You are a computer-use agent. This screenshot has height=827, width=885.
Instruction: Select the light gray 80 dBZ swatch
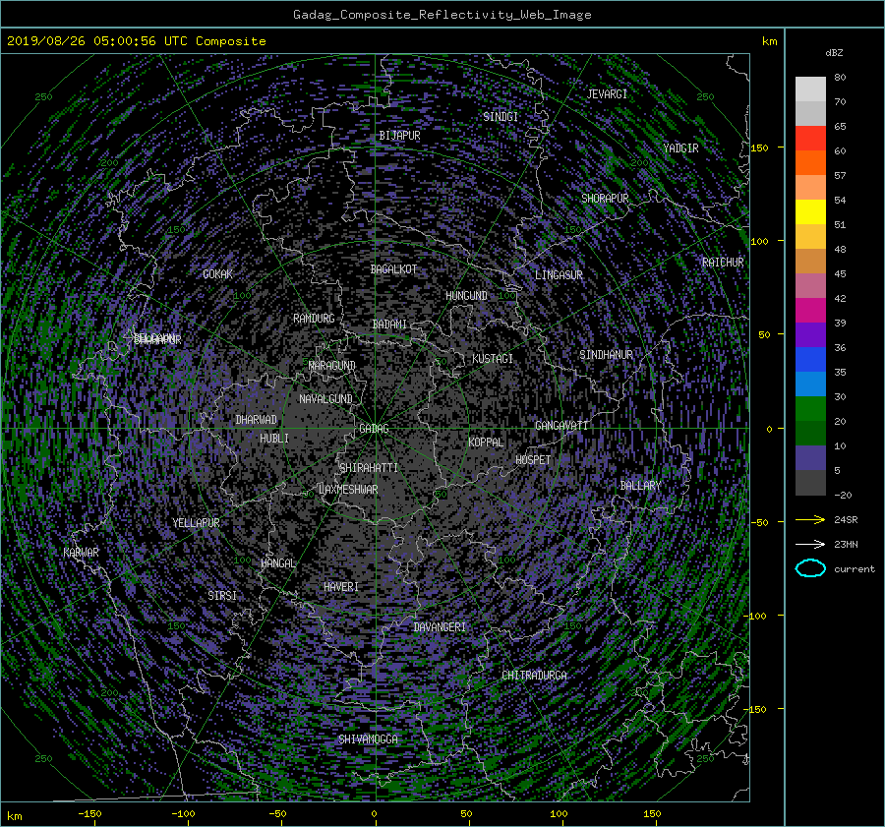click(810, 89)
